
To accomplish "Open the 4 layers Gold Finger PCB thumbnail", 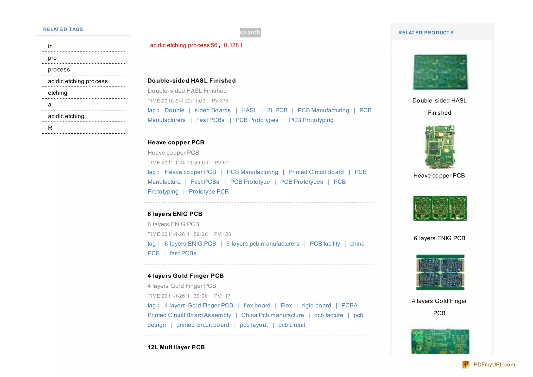I will click(440, 272).
